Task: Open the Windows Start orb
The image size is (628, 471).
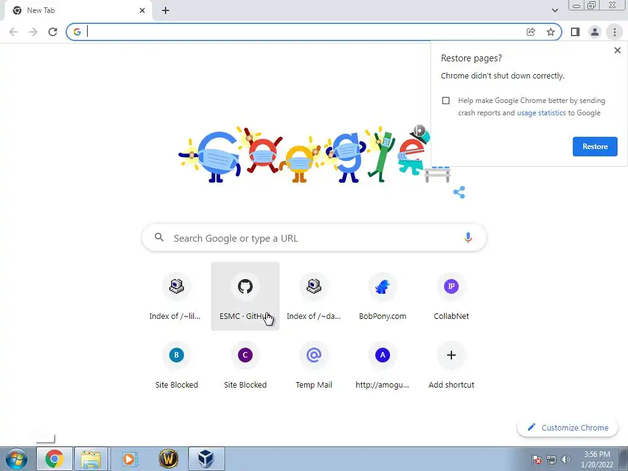Action: (17, 459)
